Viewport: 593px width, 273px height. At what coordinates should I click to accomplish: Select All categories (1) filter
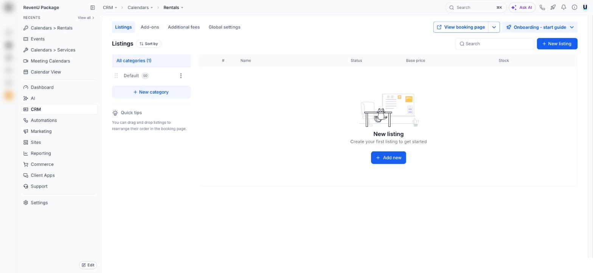pyautogui.click(x=151, y=61)
